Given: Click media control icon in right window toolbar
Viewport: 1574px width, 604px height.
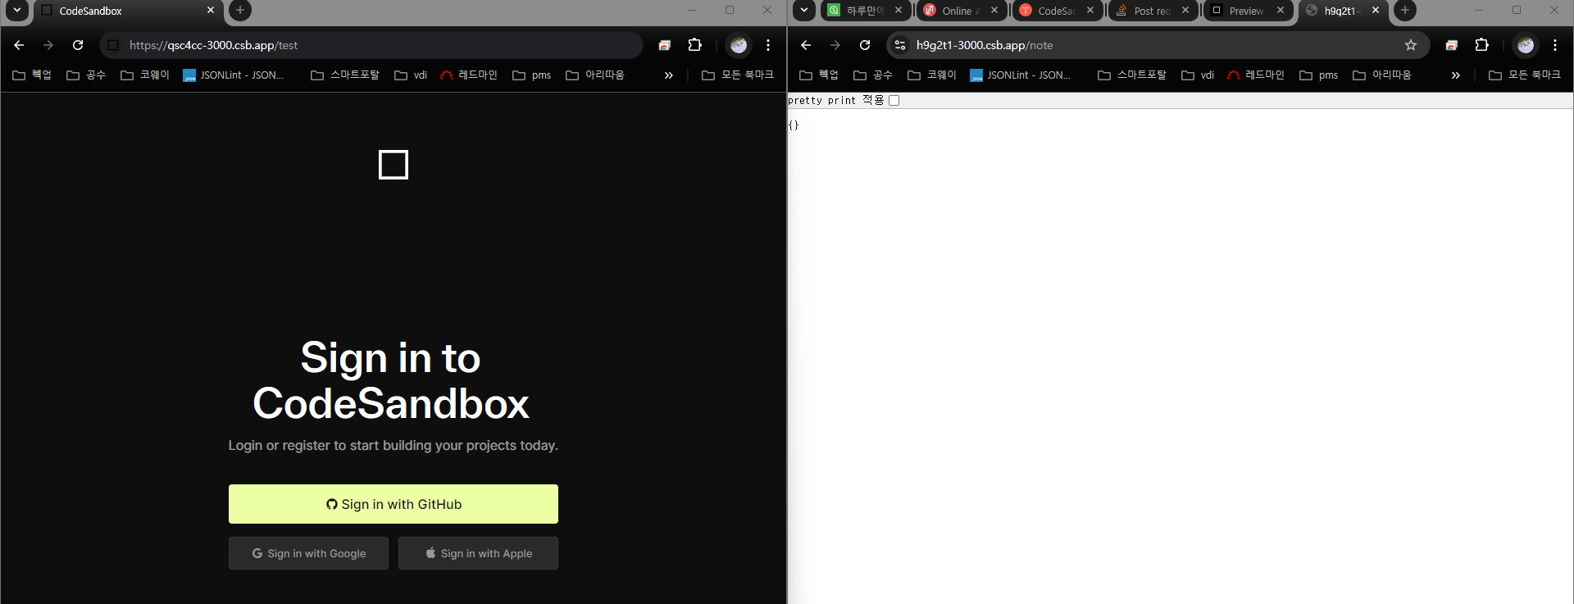Looking at the screenshot, I should point(1452,45).
